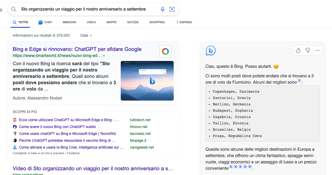The image size is (332, 175).
Task: Switch to the SHOPPING tab
Action: [x=157, y=22]
